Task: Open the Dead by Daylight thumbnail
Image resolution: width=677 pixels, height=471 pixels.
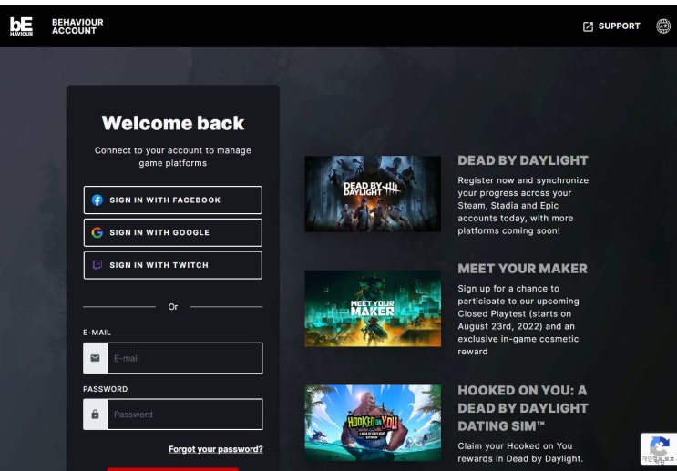Action: click(x=373, y=194)
